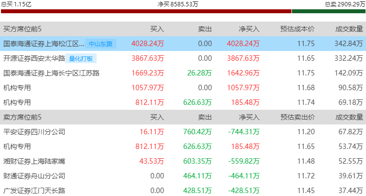Click the 买方席位前5 header
Image resolution: width=366 pixels, height=196 pixels.
[x=23, y=29]
